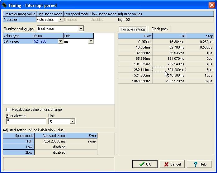Select the Step cell 0.500µs

[200, 47]
